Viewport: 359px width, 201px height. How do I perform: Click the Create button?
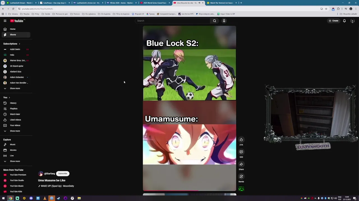tap(333, 21)
